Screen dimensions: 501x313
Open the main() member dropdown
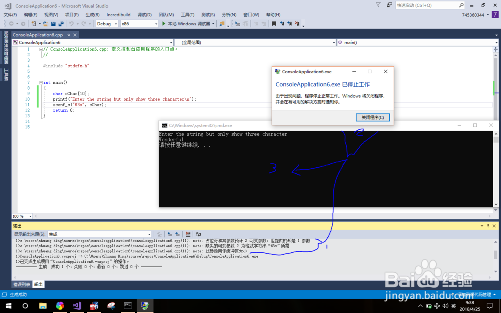tap(418, 42)
